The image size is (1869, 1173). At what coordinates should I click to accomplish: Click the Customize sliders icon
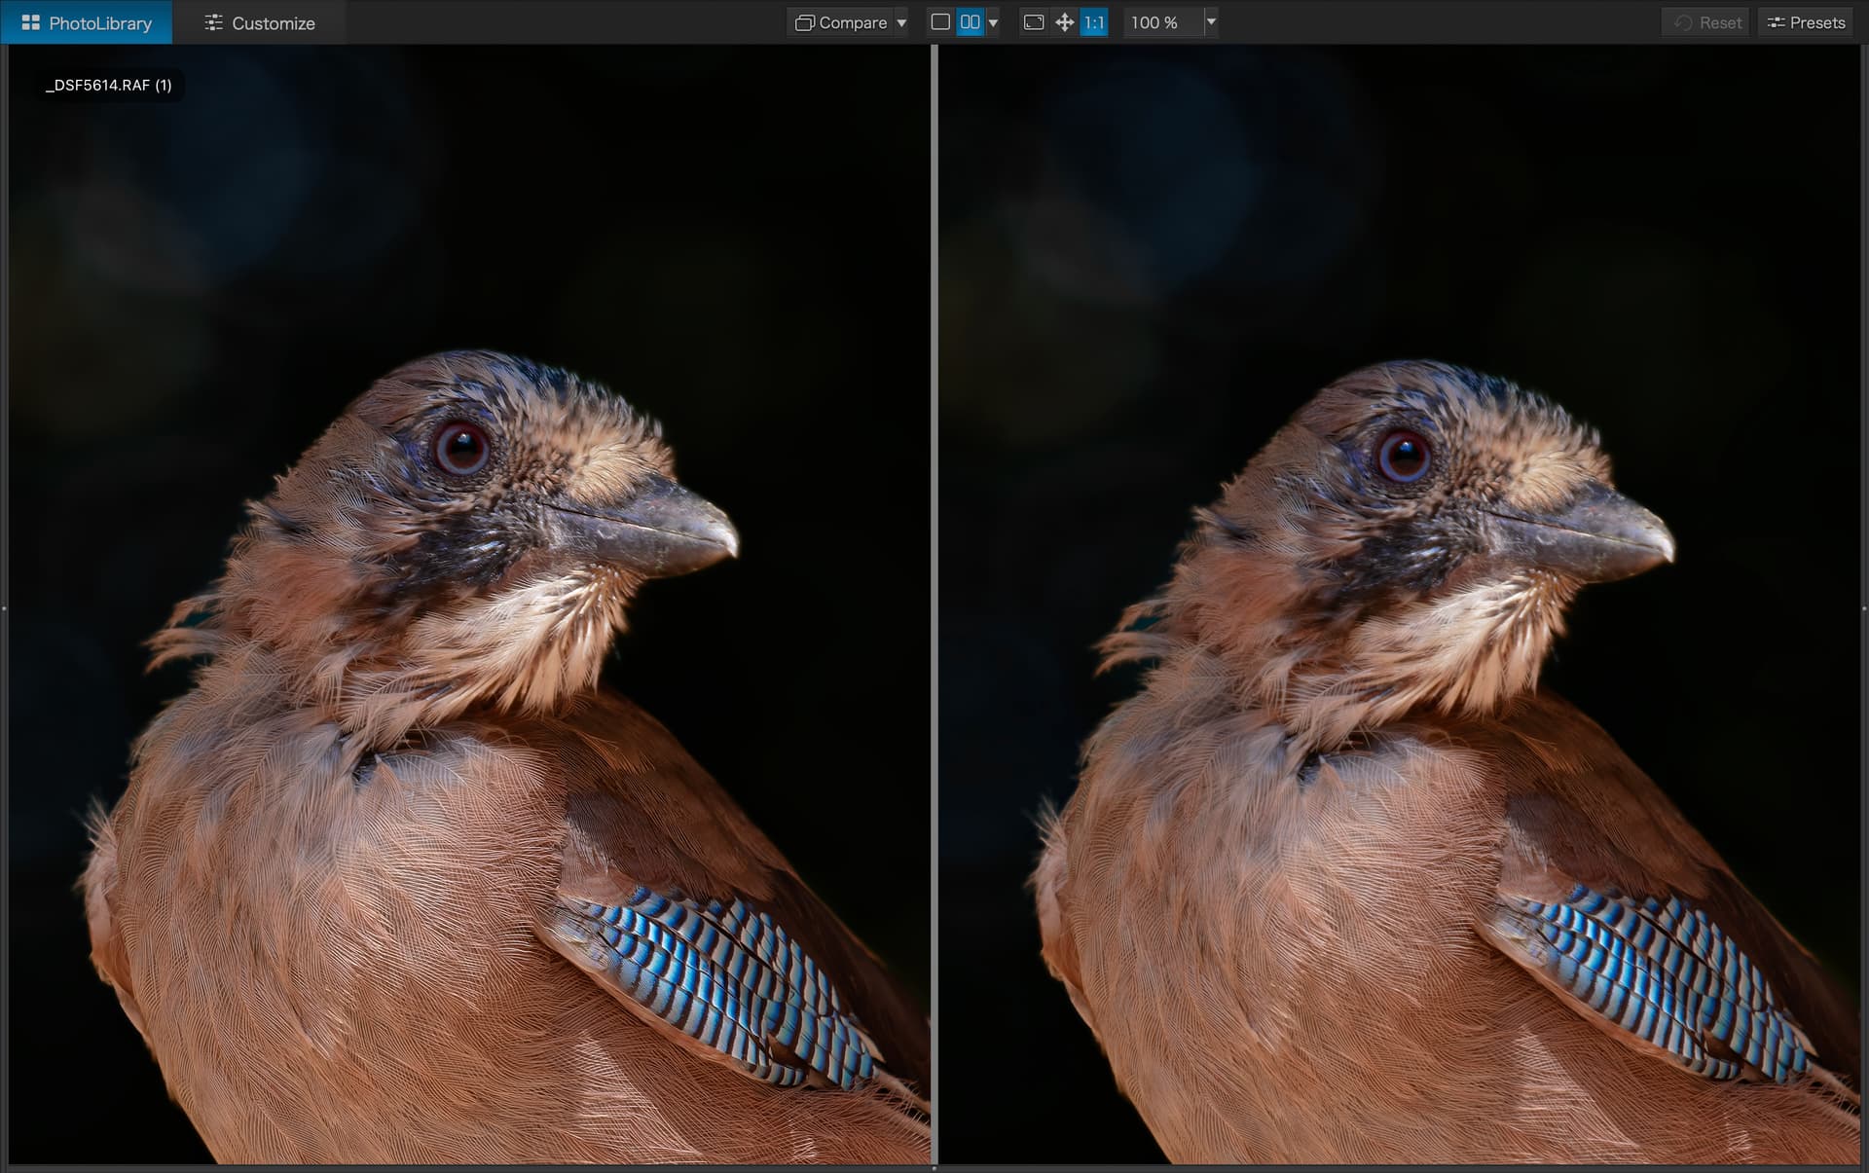213,22
